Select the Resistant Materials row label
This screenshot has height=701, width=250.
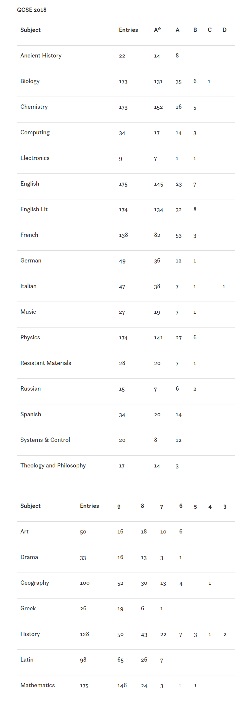click(x=46, y=363)
